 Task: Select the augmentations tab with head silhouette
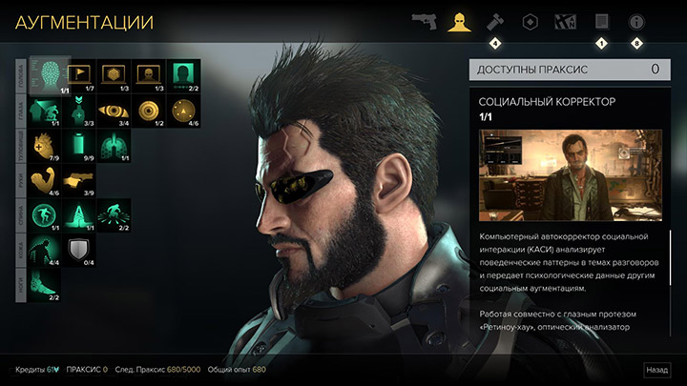pyautogui.click(x=459, y=22)
